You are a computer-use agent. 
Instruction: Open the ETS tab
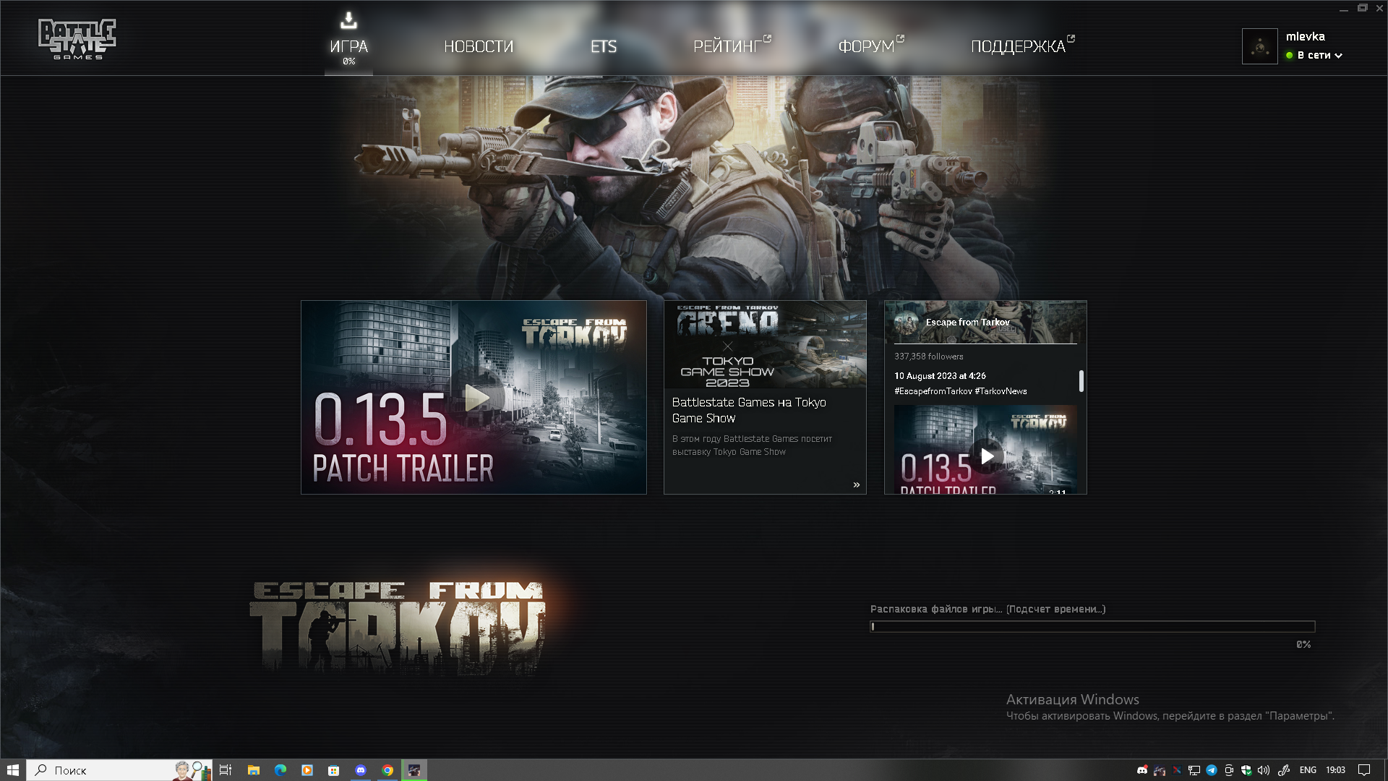coord(604,46)
